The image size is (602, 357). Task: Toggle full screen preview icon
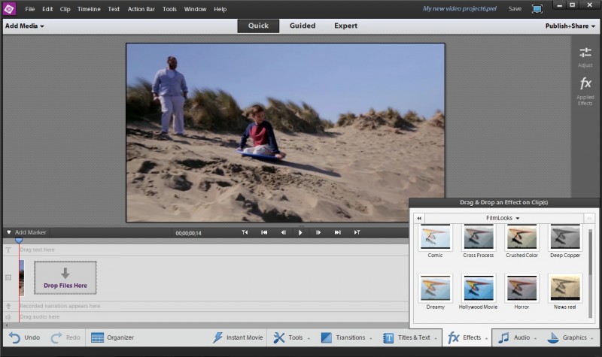point(537,8)
